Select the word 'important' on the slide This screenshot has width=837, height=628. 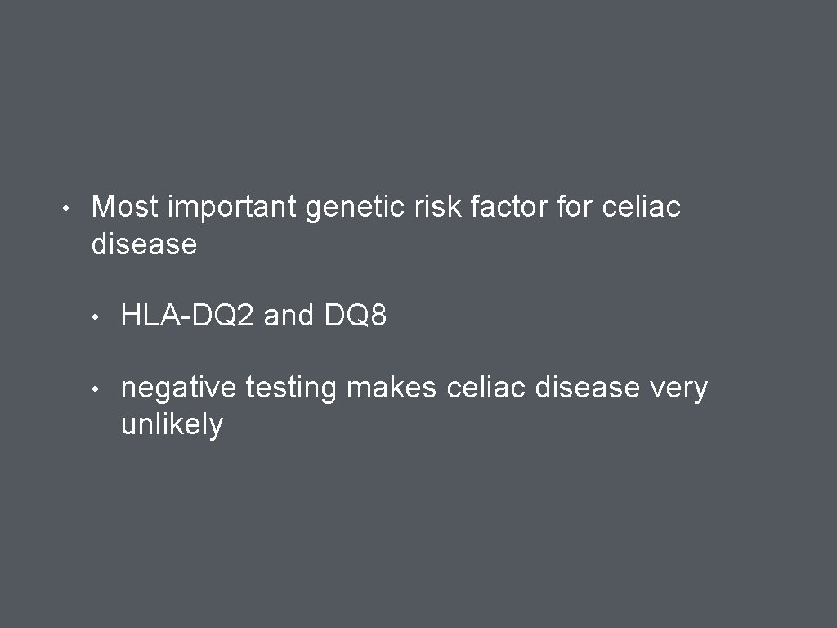tap(232, 209)
